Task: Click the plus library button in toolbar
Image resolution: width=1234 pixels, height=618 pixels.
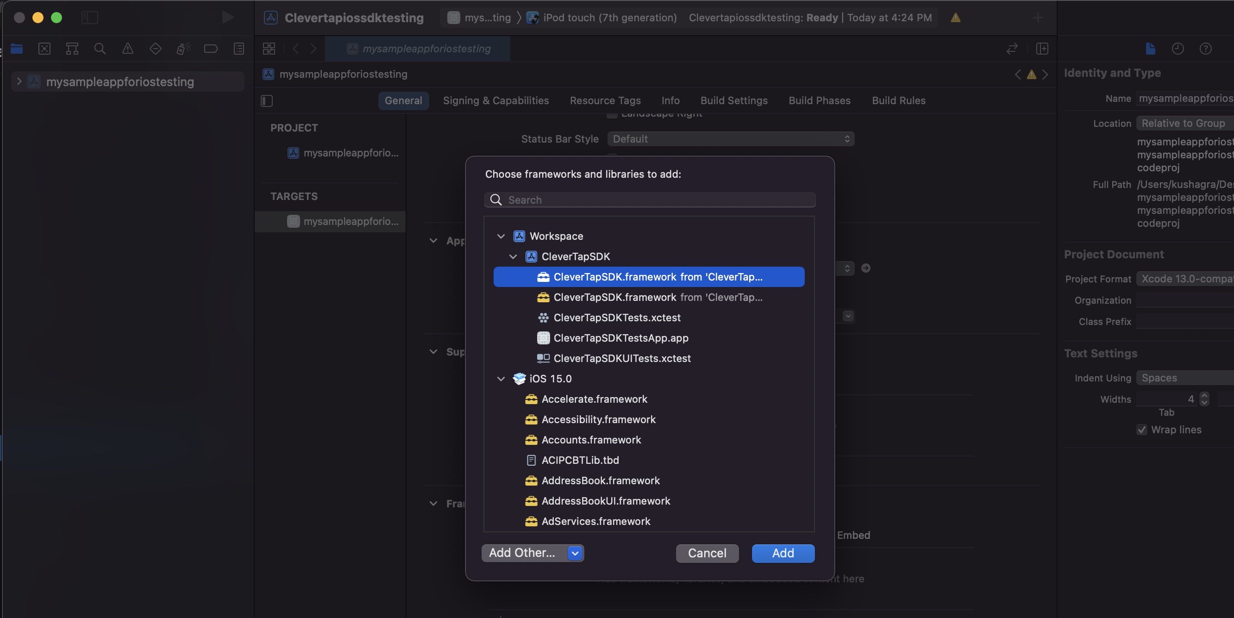Action: tap(1038, 18)
